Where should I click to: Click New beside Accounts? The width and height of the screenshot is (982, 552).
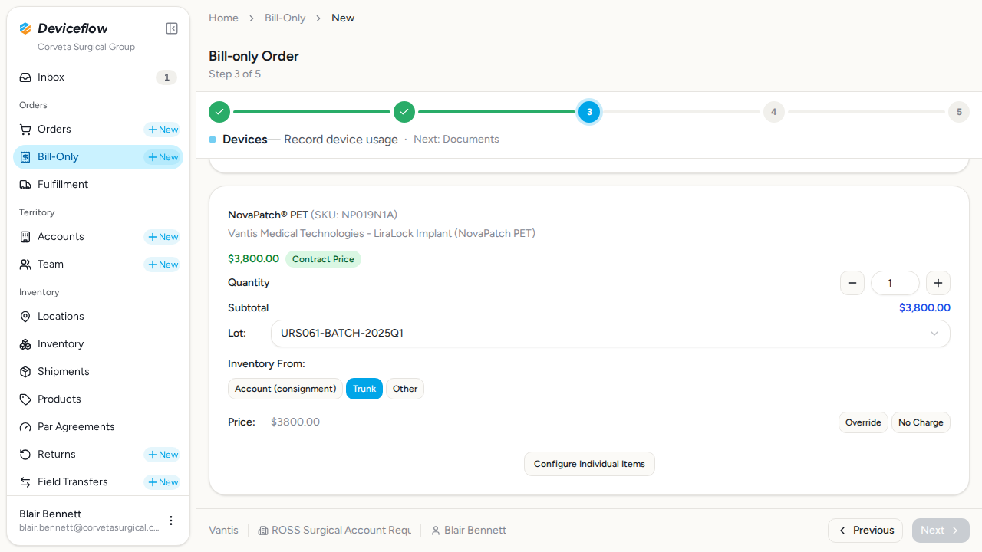[x=163, y=237]
